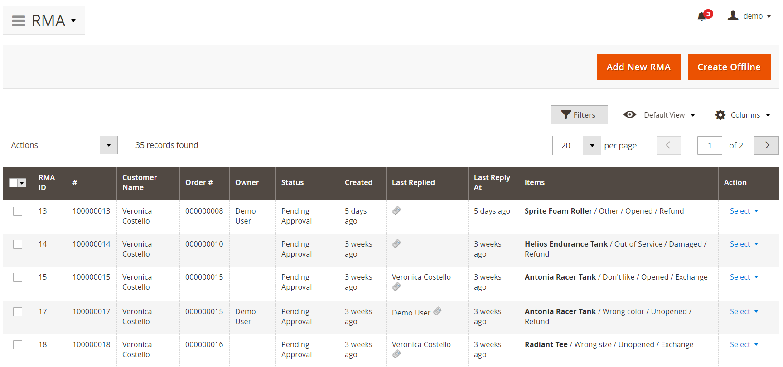Click Radiant Tee item text

click(x=546, y=344)
